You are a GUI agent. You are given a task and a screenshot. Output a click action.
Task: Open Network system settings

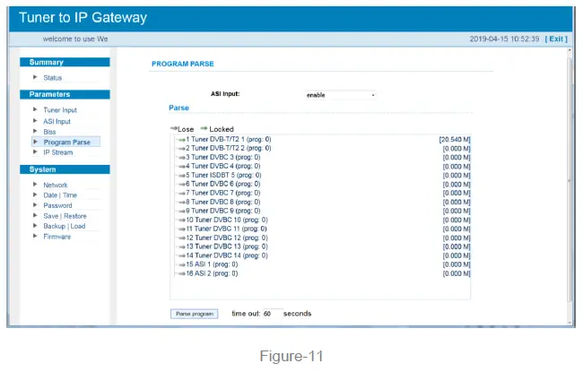point(55,185)
